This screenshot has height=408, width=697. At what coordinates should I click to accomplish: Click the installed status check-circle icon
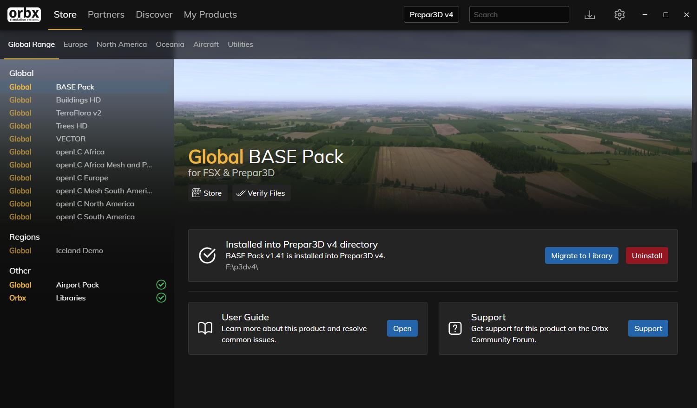click(207, 255)
